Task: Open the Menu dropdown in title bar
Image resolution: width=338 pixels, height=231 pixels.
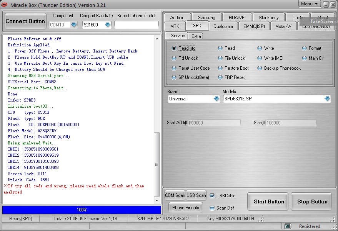Action: 309,4
